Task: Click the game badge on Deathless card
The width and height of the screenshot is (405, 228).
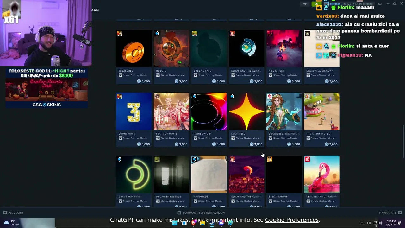Action: point(270,97)
